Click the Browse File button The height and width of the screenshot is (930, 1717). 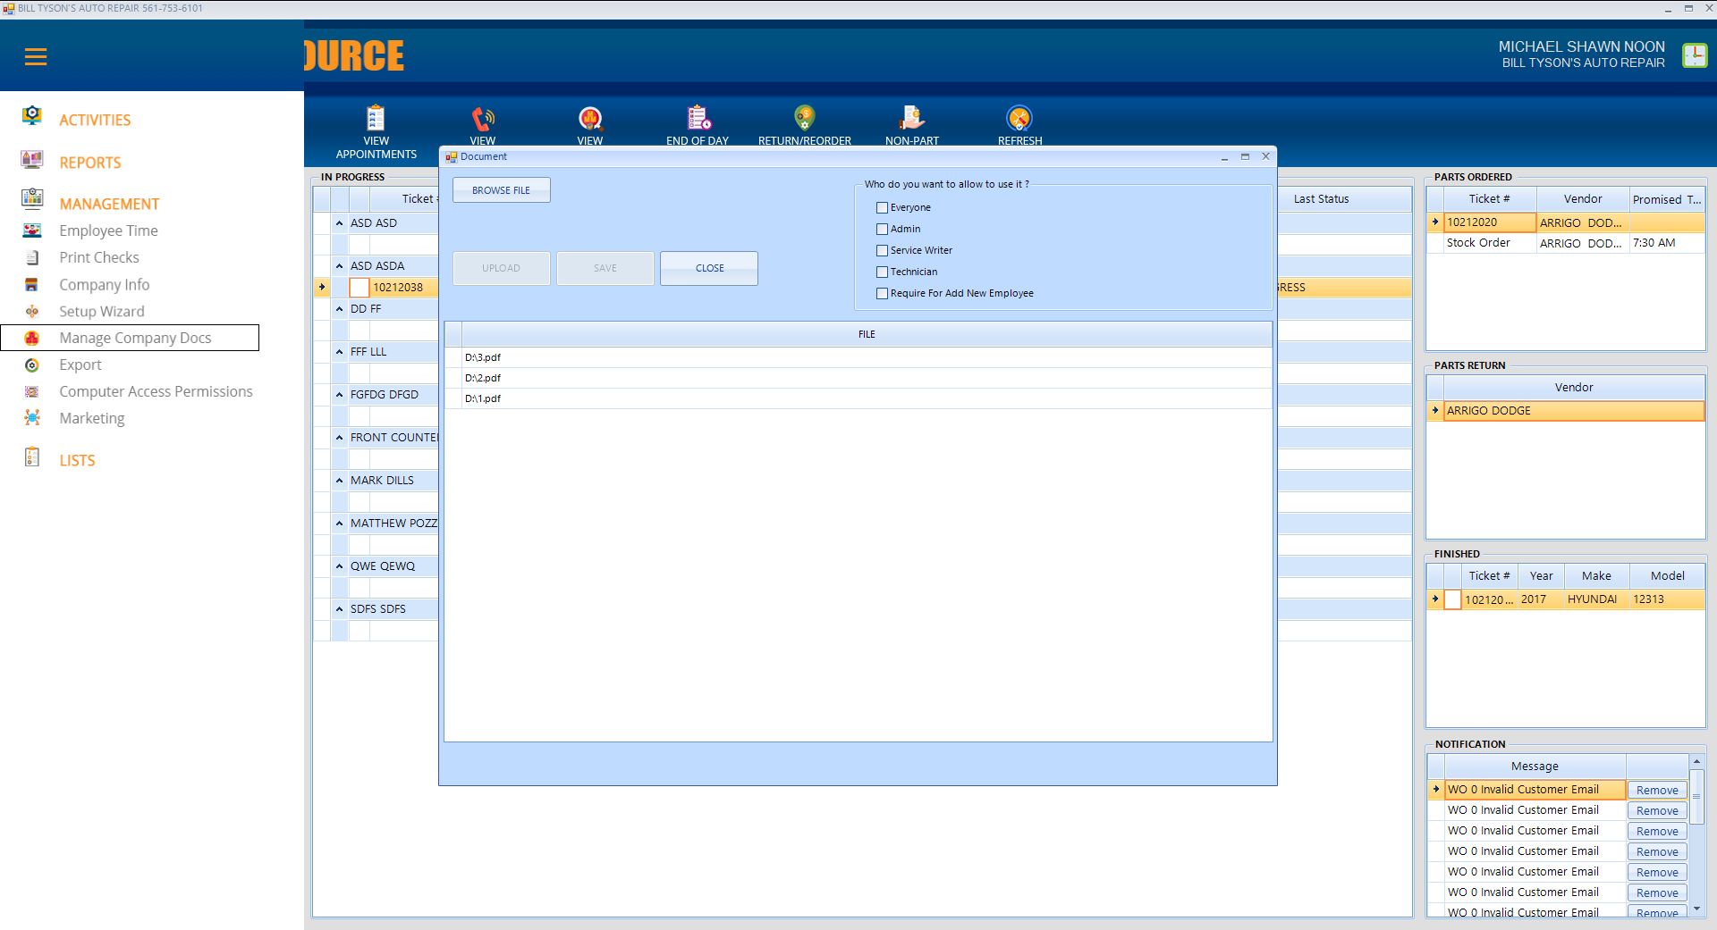click(501, 190)
